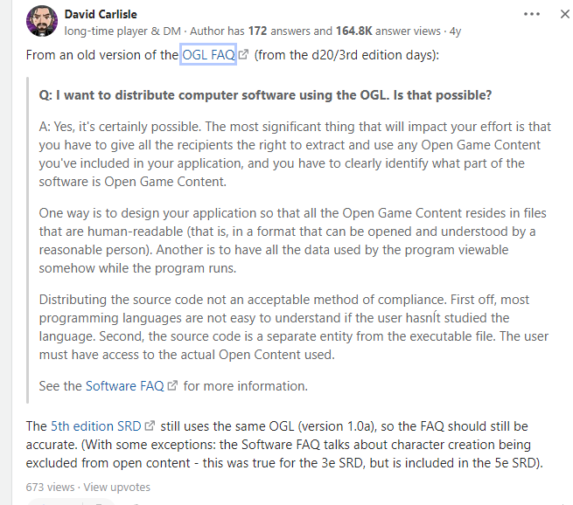
Task: Click the 673 views count
Action: tap(50, 487)
